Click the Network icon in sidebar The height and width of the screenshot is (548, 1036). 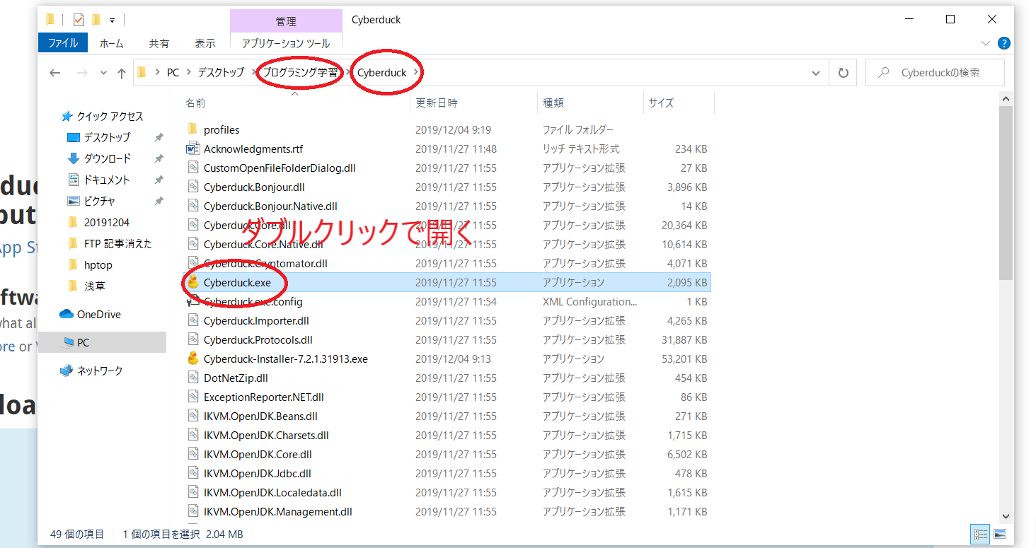point(67,371)
